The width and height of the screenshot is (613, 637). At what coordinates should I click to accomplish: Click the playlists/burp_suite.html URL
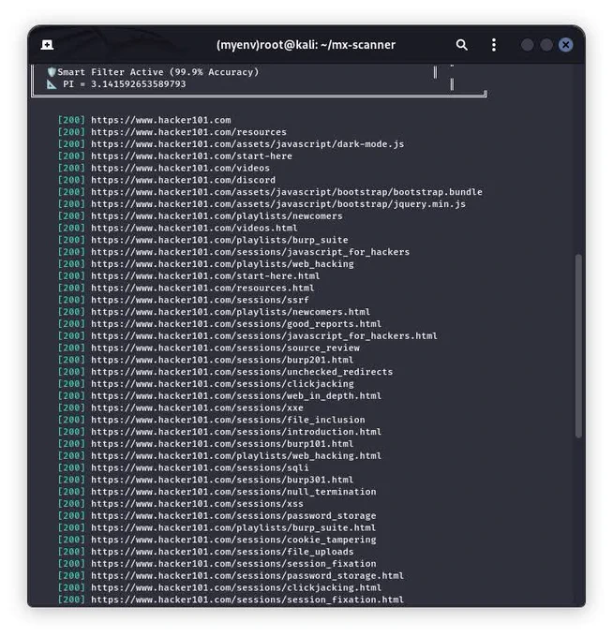[233, 527]
